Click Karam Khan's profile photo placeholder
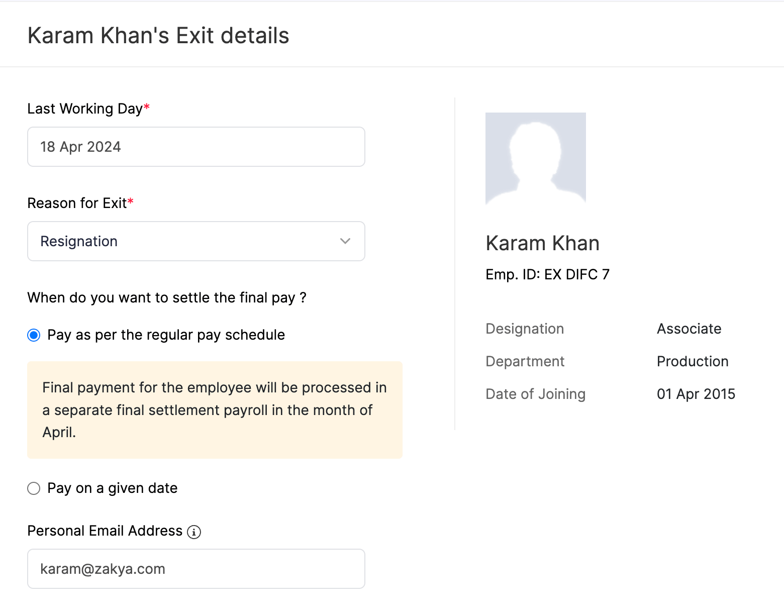 [x=536, y=158]
